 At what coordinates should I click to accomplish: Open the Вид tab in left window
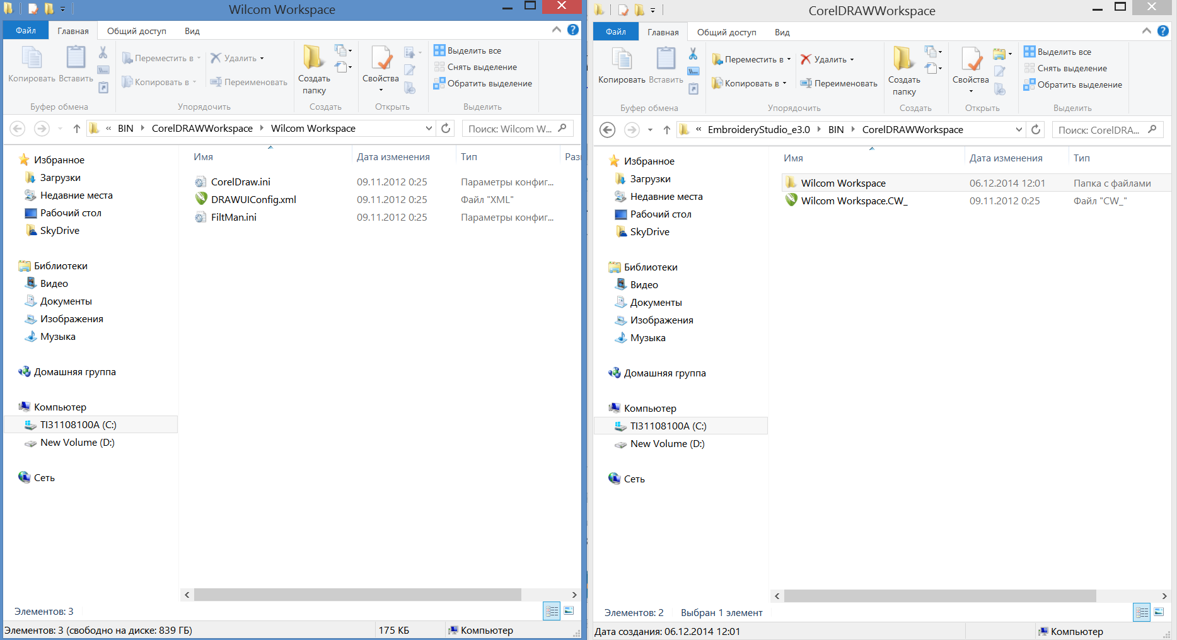192,31
